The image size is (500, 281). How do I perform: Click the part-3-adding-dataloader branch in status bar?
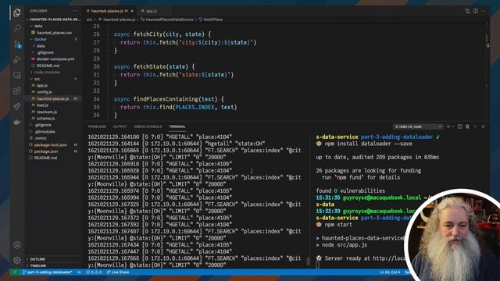47,272
